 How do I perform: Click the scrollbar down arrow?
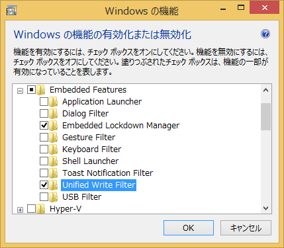[265, 208]
